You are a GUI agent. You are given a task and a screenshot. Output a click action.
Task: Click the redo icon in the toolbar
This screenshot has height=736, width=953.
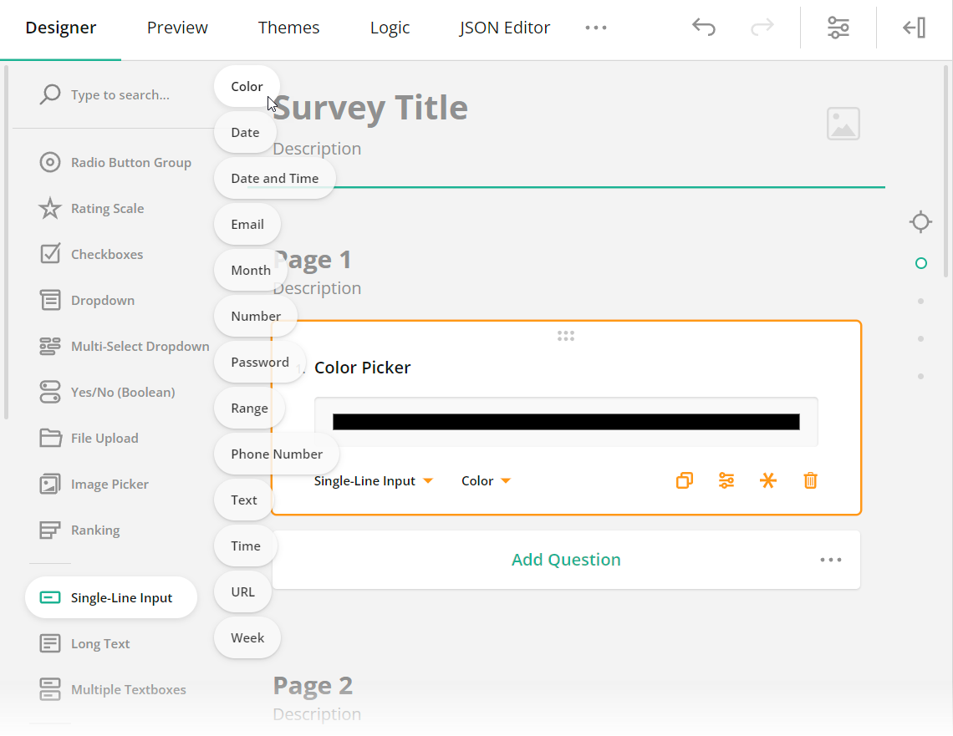click(x=762, y=27)
